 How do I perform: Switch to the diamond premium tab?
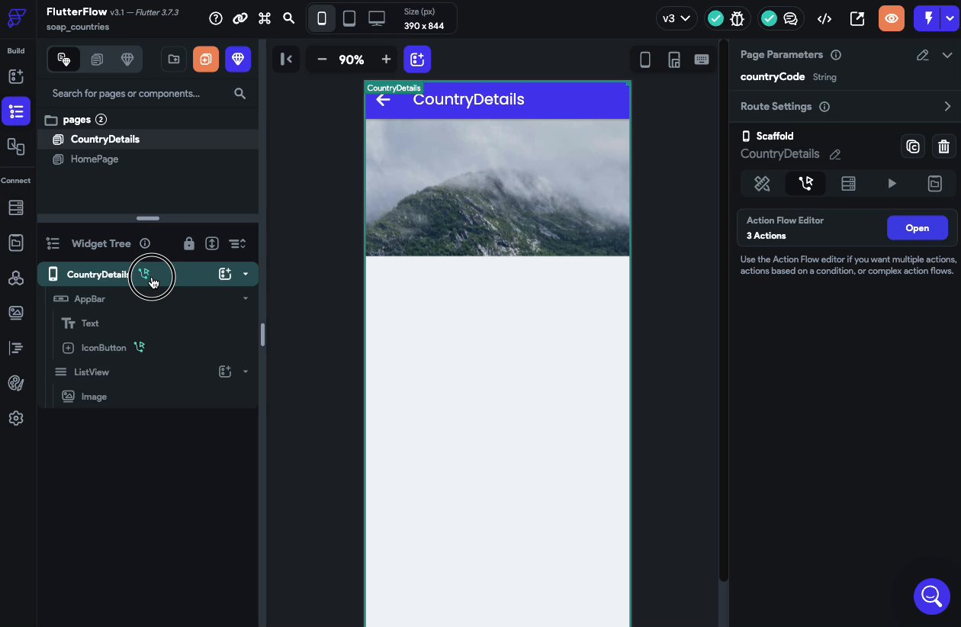[127, 59]
